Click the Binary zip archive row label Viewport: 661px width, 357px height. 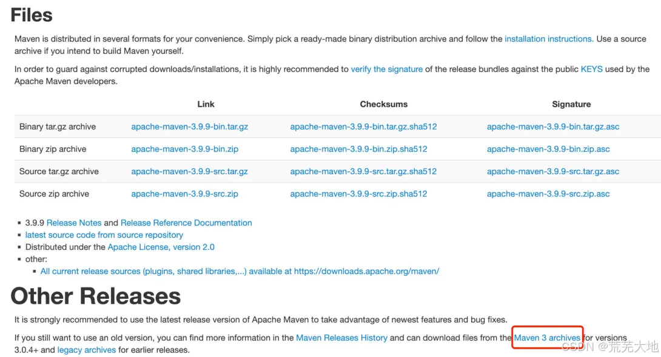(x=53, y=149)
